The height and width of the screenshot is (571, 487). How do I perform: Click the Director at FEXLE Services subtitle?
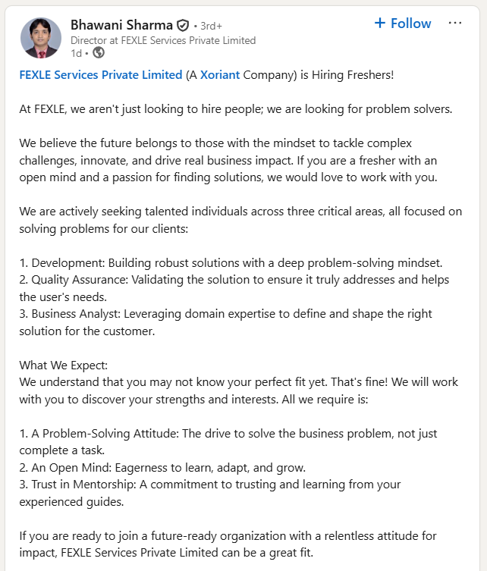pyautogui.click(x=163, y=40)
